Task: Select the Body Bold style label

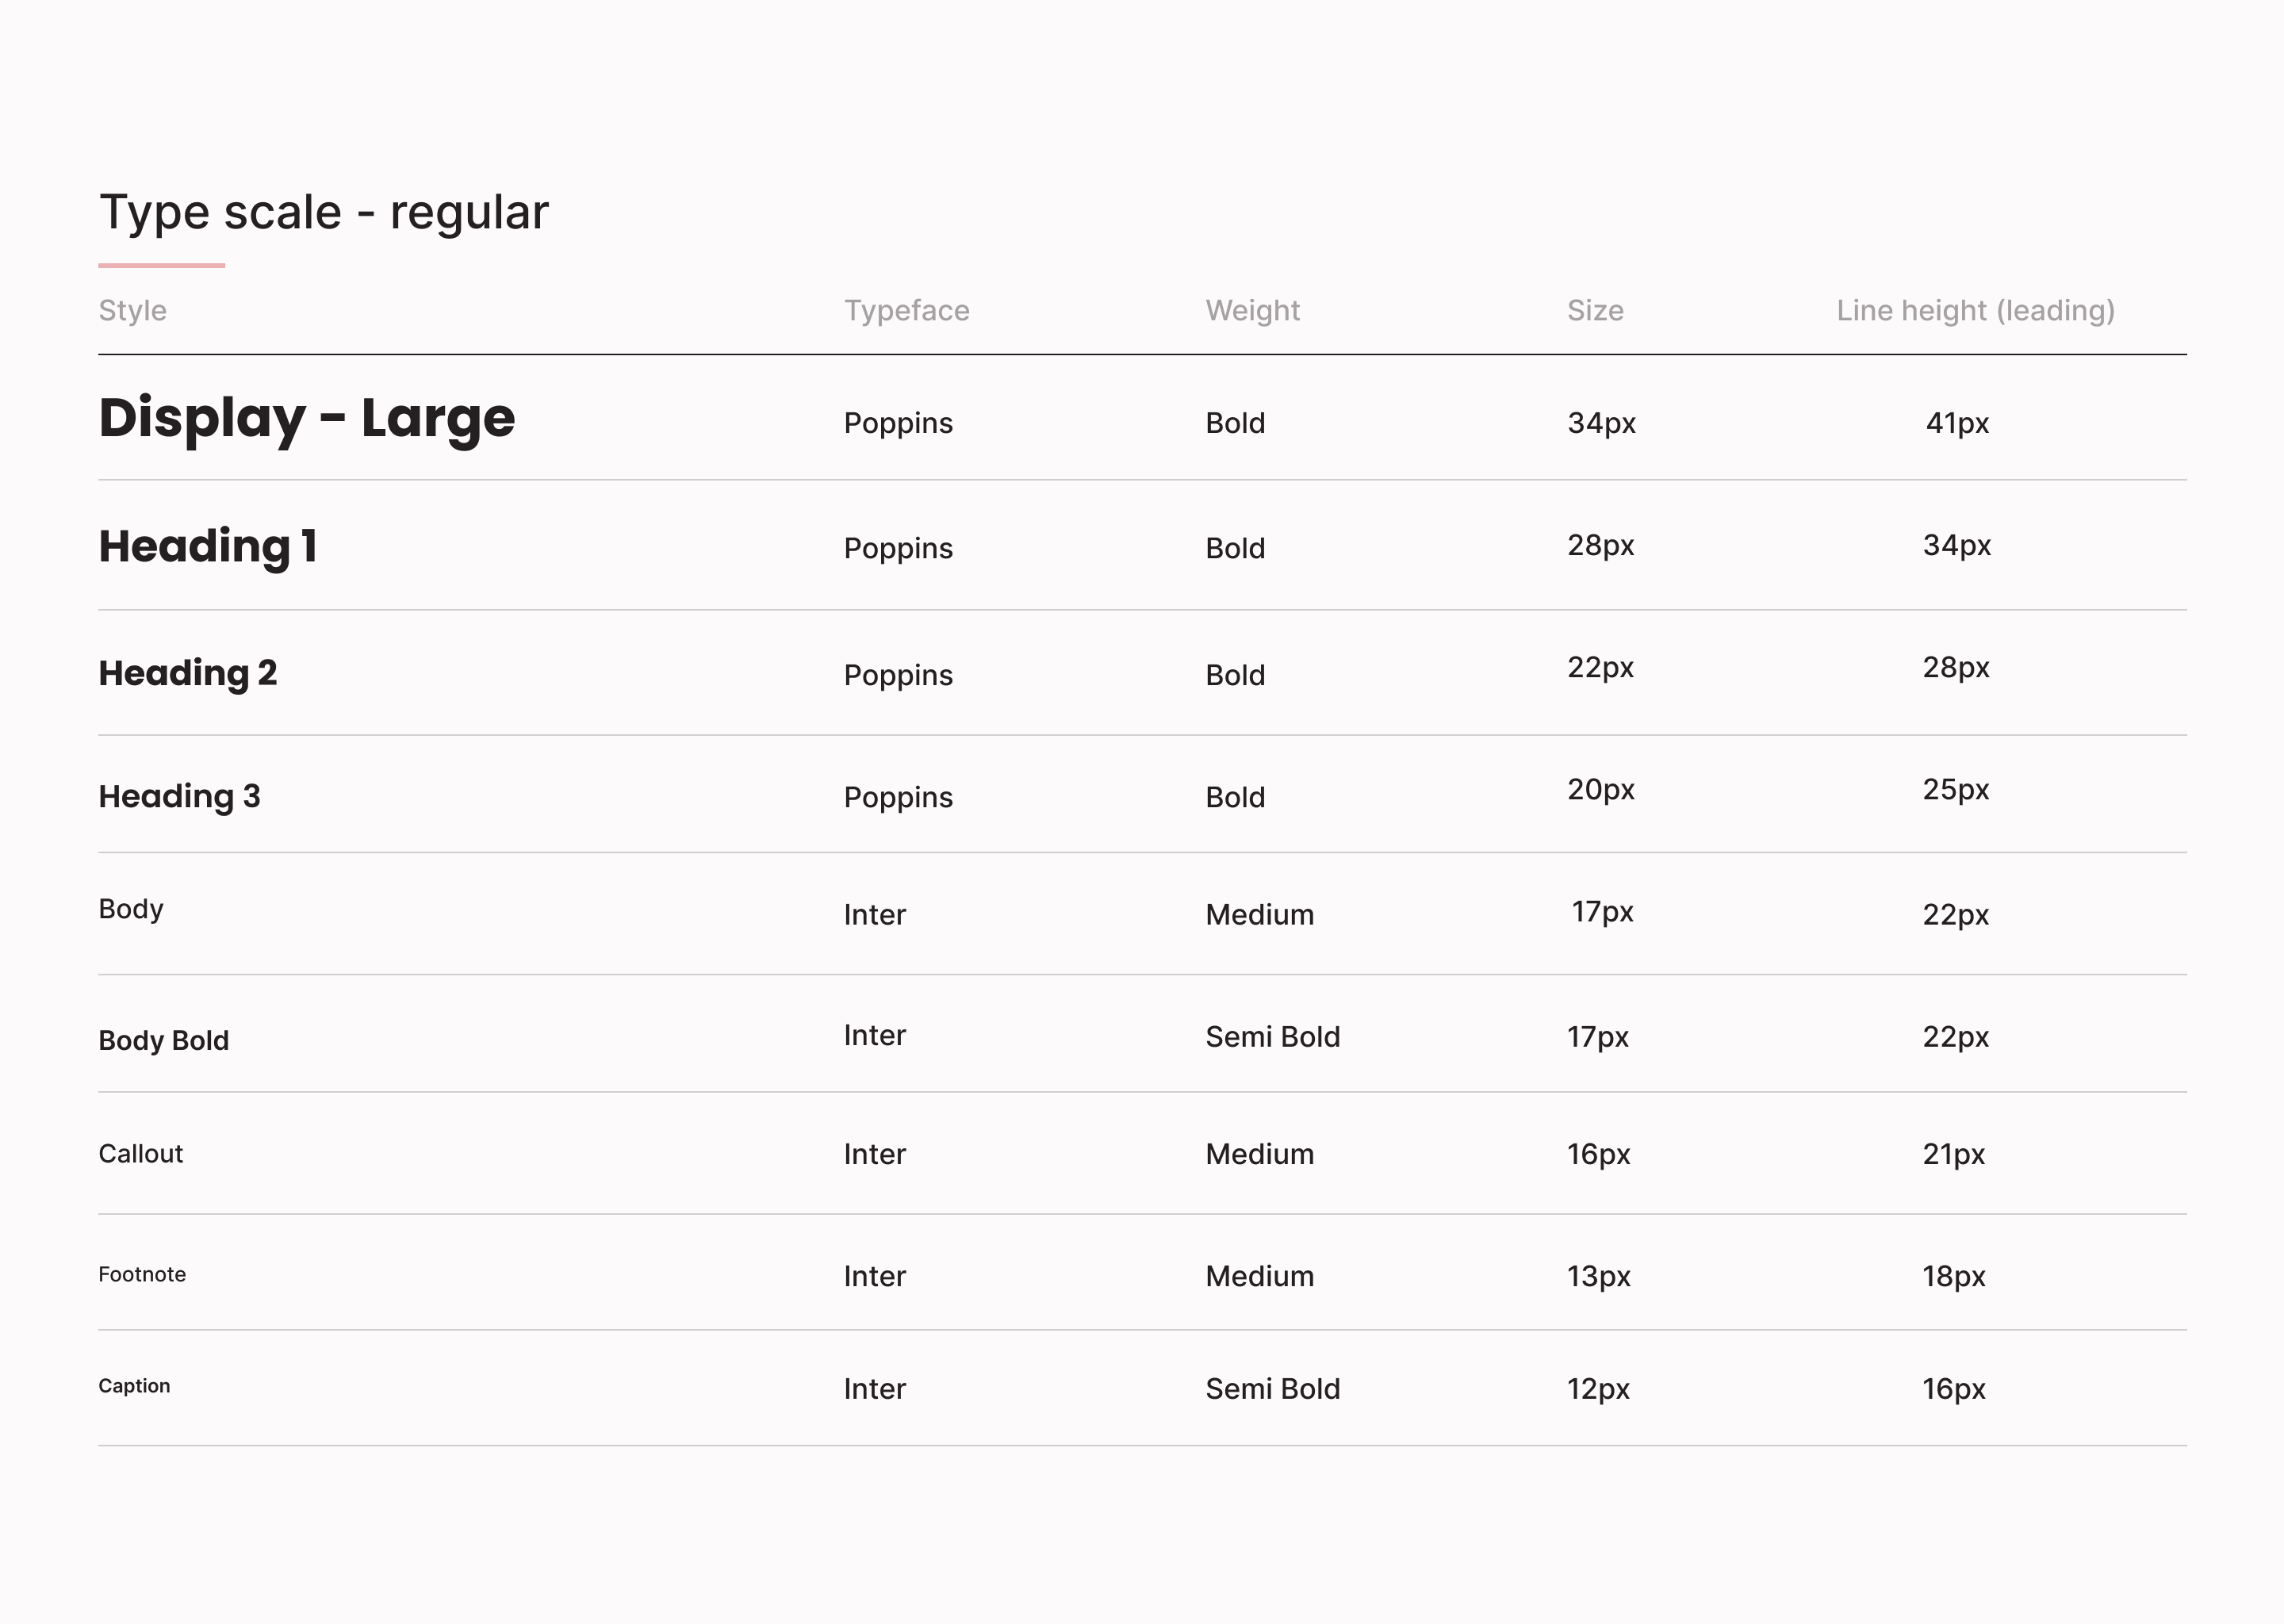Action: pos(164,1040)
